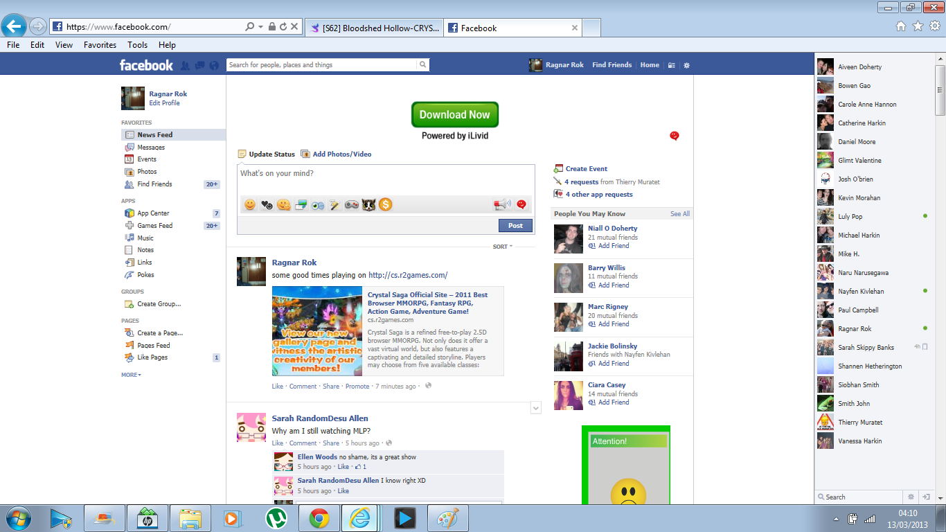Open friend requests icon in Facebook header
The height and width of the screenshot is (532, 946).
tap(186, 65)
